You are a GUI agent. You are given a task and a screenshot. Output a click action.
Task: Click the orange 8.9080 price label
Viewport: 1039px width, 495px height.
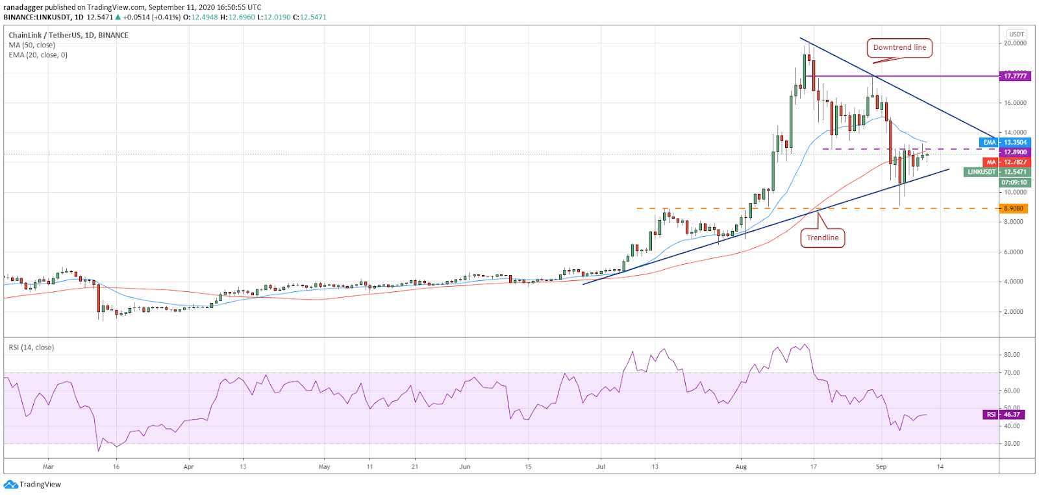point(1014,208)
